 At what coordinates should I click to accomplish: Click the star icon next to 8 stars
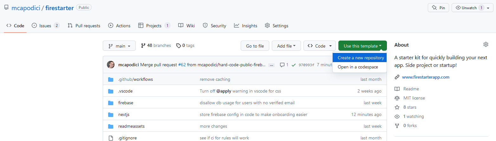(x=397, y=107)
